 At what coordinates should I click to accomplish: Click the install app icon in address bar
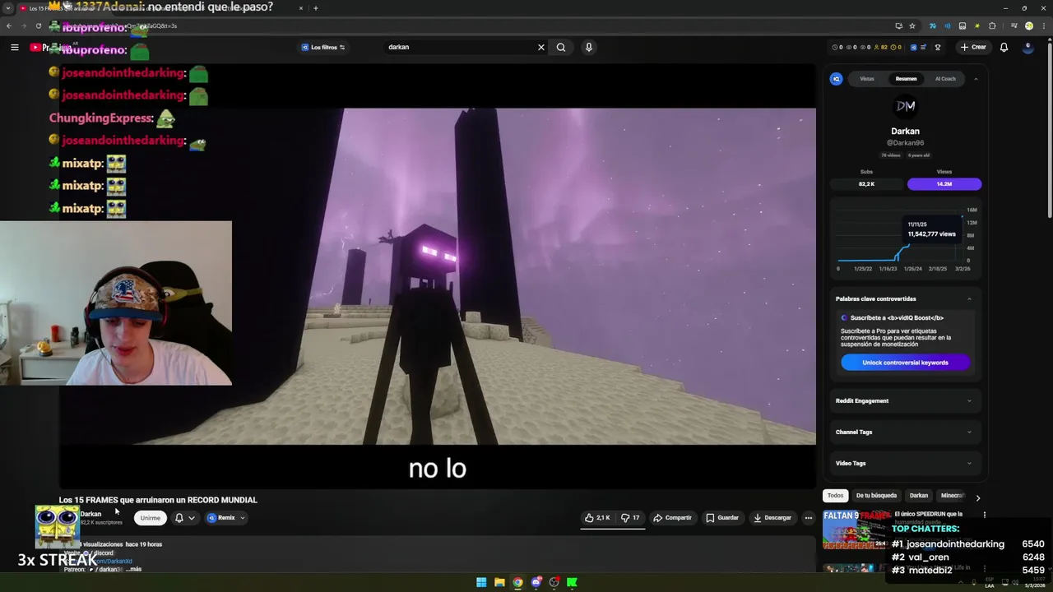[898, 25]
